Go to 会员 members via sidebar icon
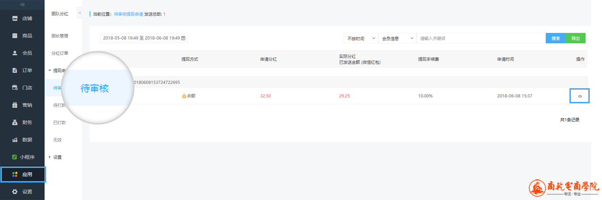This screenshot has width=602, height=200. click(x=15, y=53)
